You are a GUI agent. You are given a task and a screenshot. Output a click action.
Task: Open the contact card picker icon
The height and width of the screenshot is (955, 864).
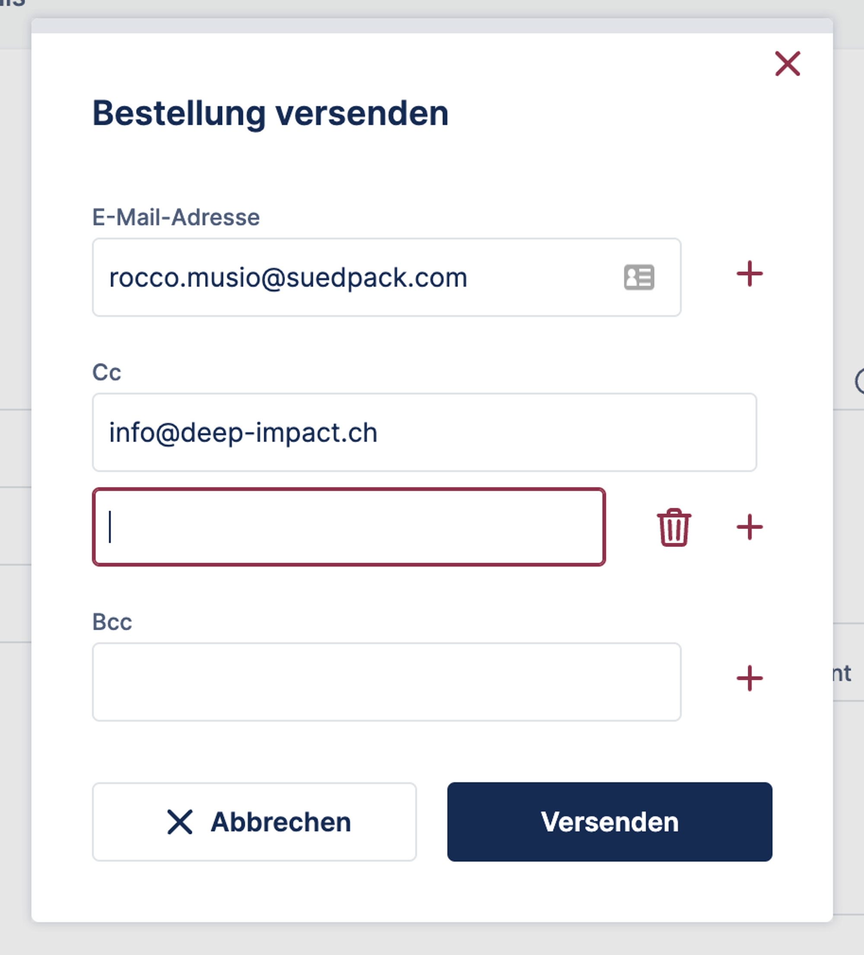point(639,277)
